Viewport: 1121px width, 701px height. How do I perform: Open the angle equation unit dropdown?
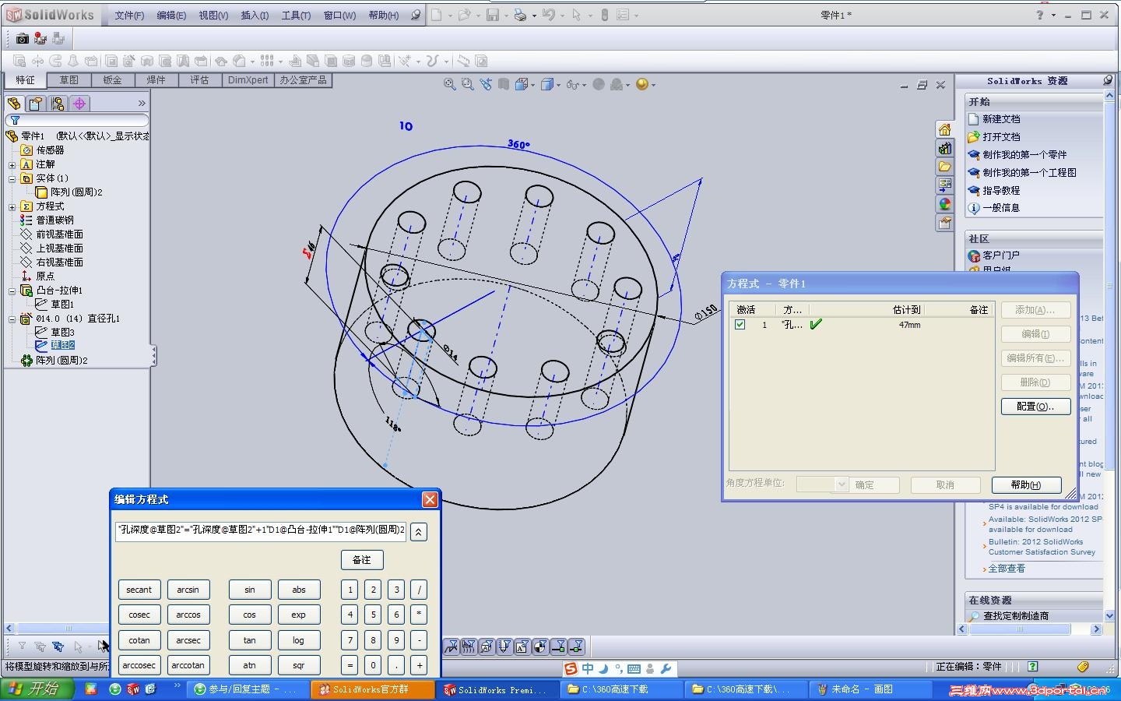842,484
